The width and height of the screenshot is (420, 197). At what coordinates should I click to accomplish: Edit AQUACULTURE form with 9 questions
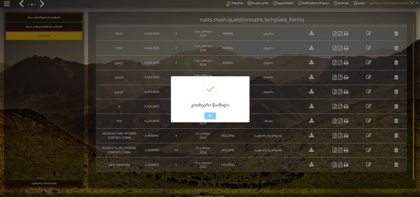[369, 135]
